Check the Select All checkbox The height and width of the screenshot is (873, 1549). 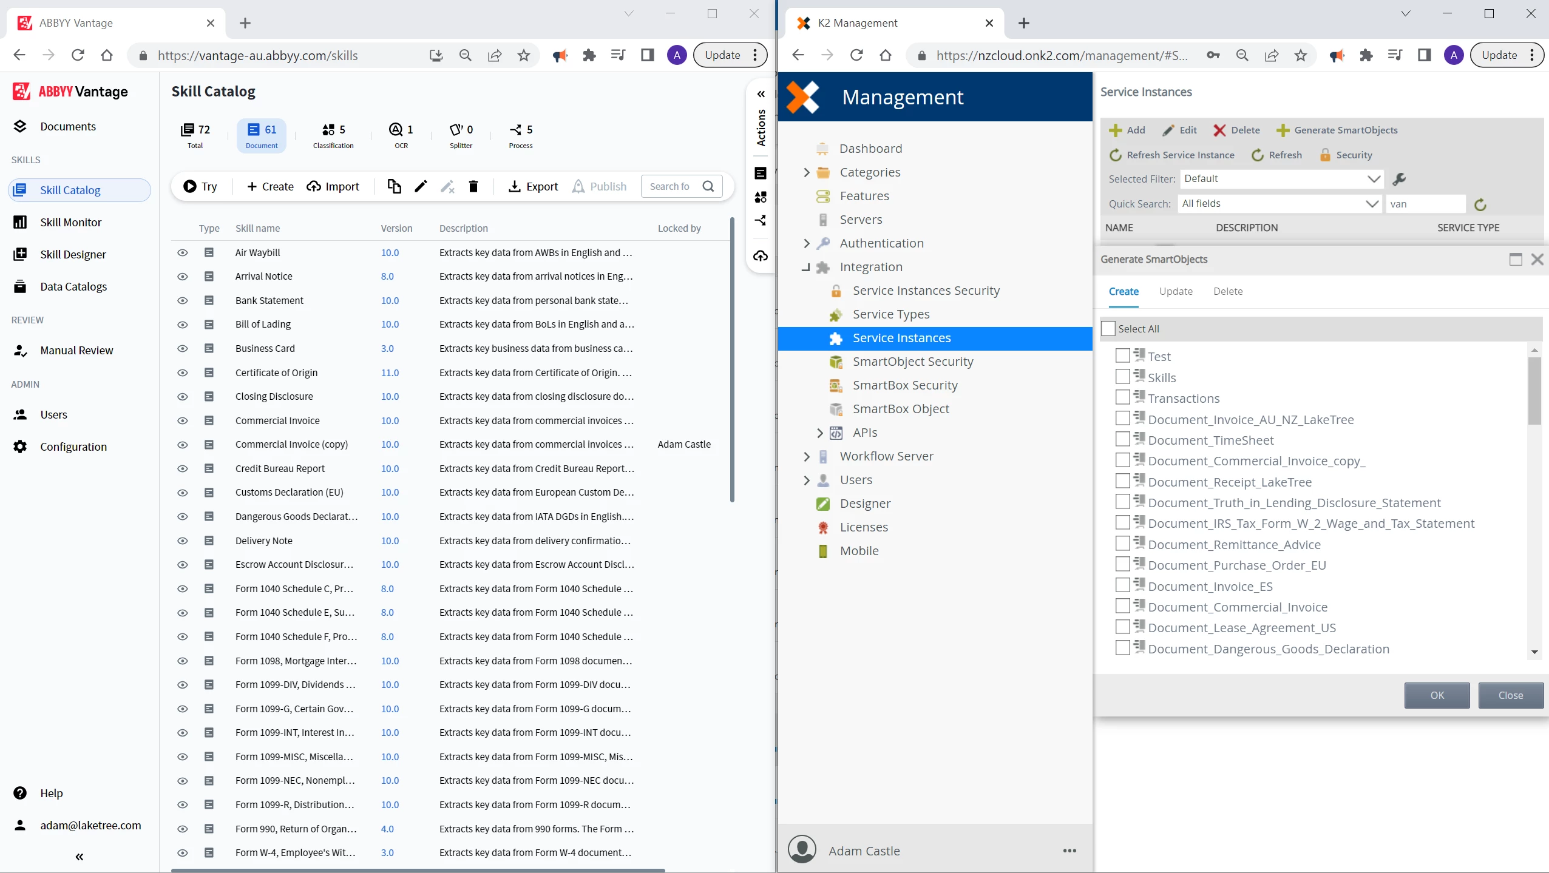point(1108,328)
